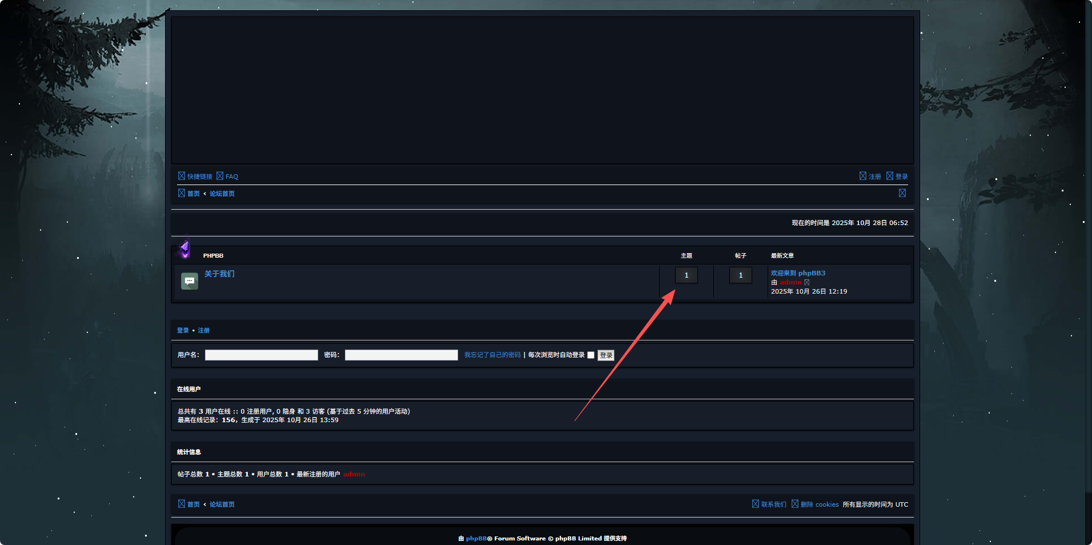Enable the 每次浏览时自动登录 checkbox
The width and height of the screenshot is (1092, 545).
[591, 355]
